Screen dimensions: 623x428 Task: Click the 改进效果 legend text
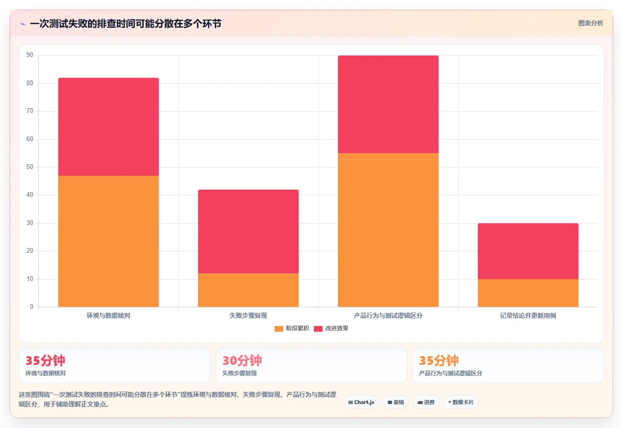[x=337, y=328]
